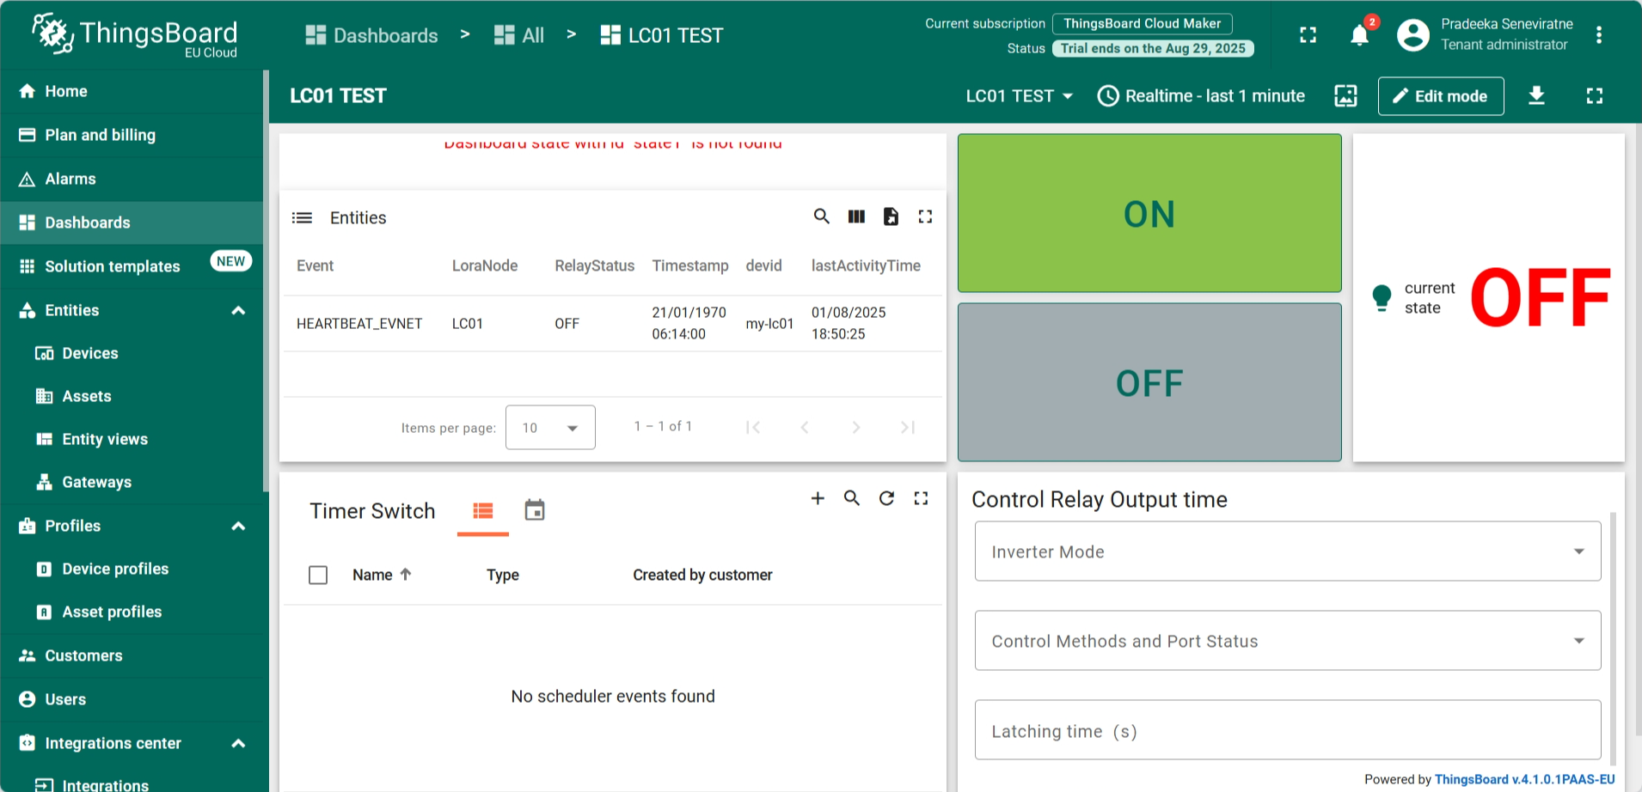
Task: Focus the Latching time (s) field
Action: [1288, 730]
